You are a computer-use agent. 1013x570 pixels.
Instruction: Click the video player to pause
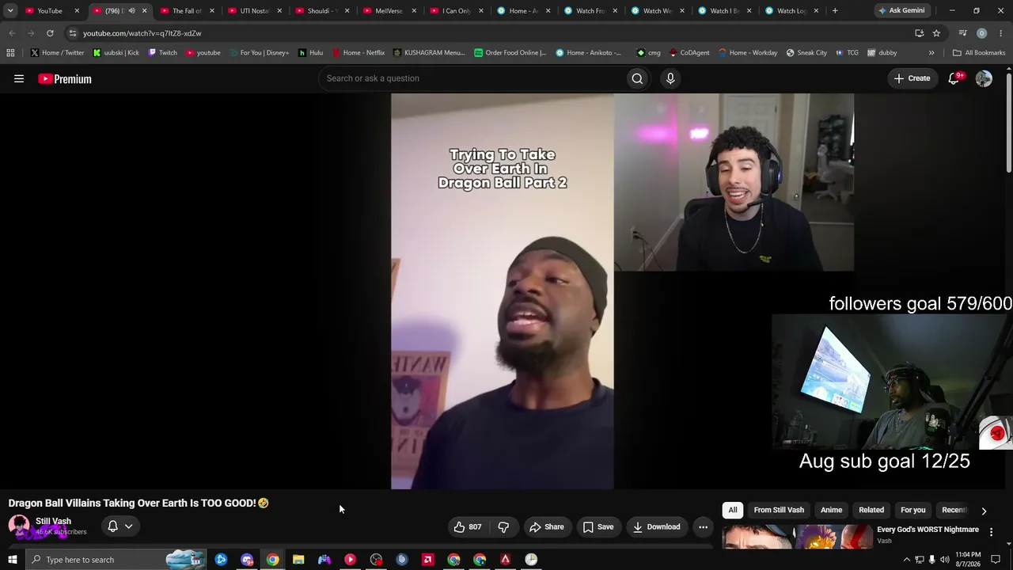503,291
